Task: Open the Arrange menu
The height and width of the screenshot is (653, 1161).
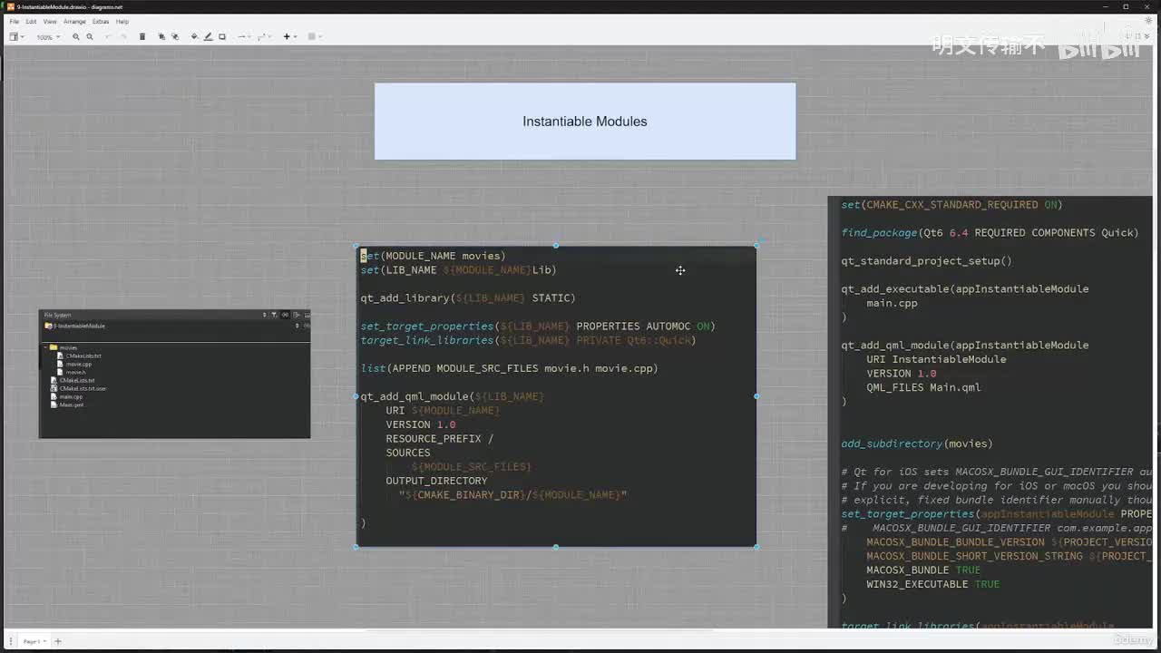Action: [74, 21]
